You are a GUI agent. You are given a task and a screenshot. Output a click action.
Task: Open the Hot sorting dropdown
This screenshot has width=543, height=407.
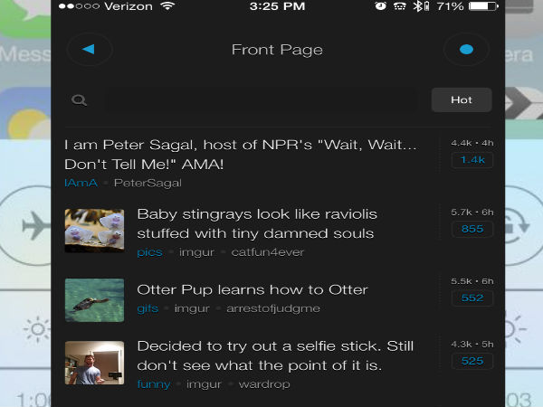461,99
